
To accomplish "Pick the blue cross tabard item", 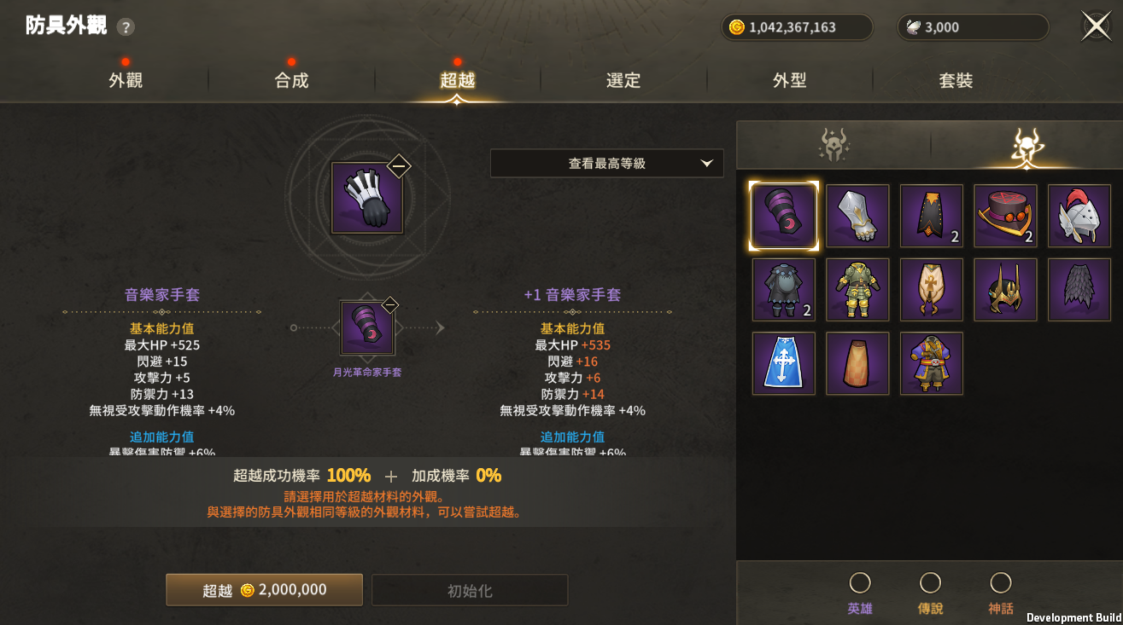I will [784, 363].
